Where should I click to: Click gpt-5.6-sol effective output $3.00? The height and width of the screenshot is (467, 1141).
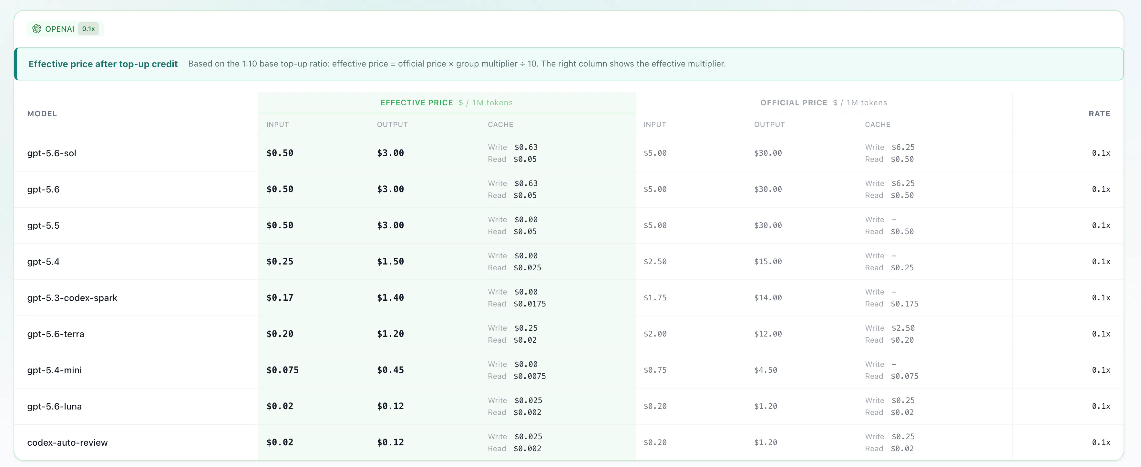(391, 153)
